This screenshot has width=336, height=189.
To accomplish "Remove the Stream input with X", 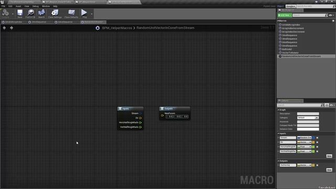I will pyautogui.click(x=317, y=138).
